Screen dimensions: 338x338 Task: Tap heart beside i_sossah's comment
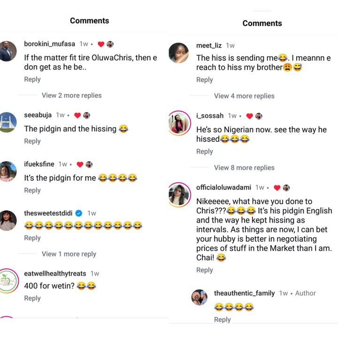[x=250, y=116]
